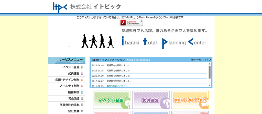Click gray arrow icon beside 司会派遣
Screen dimensions: 262x114
[x=82, y=99]
